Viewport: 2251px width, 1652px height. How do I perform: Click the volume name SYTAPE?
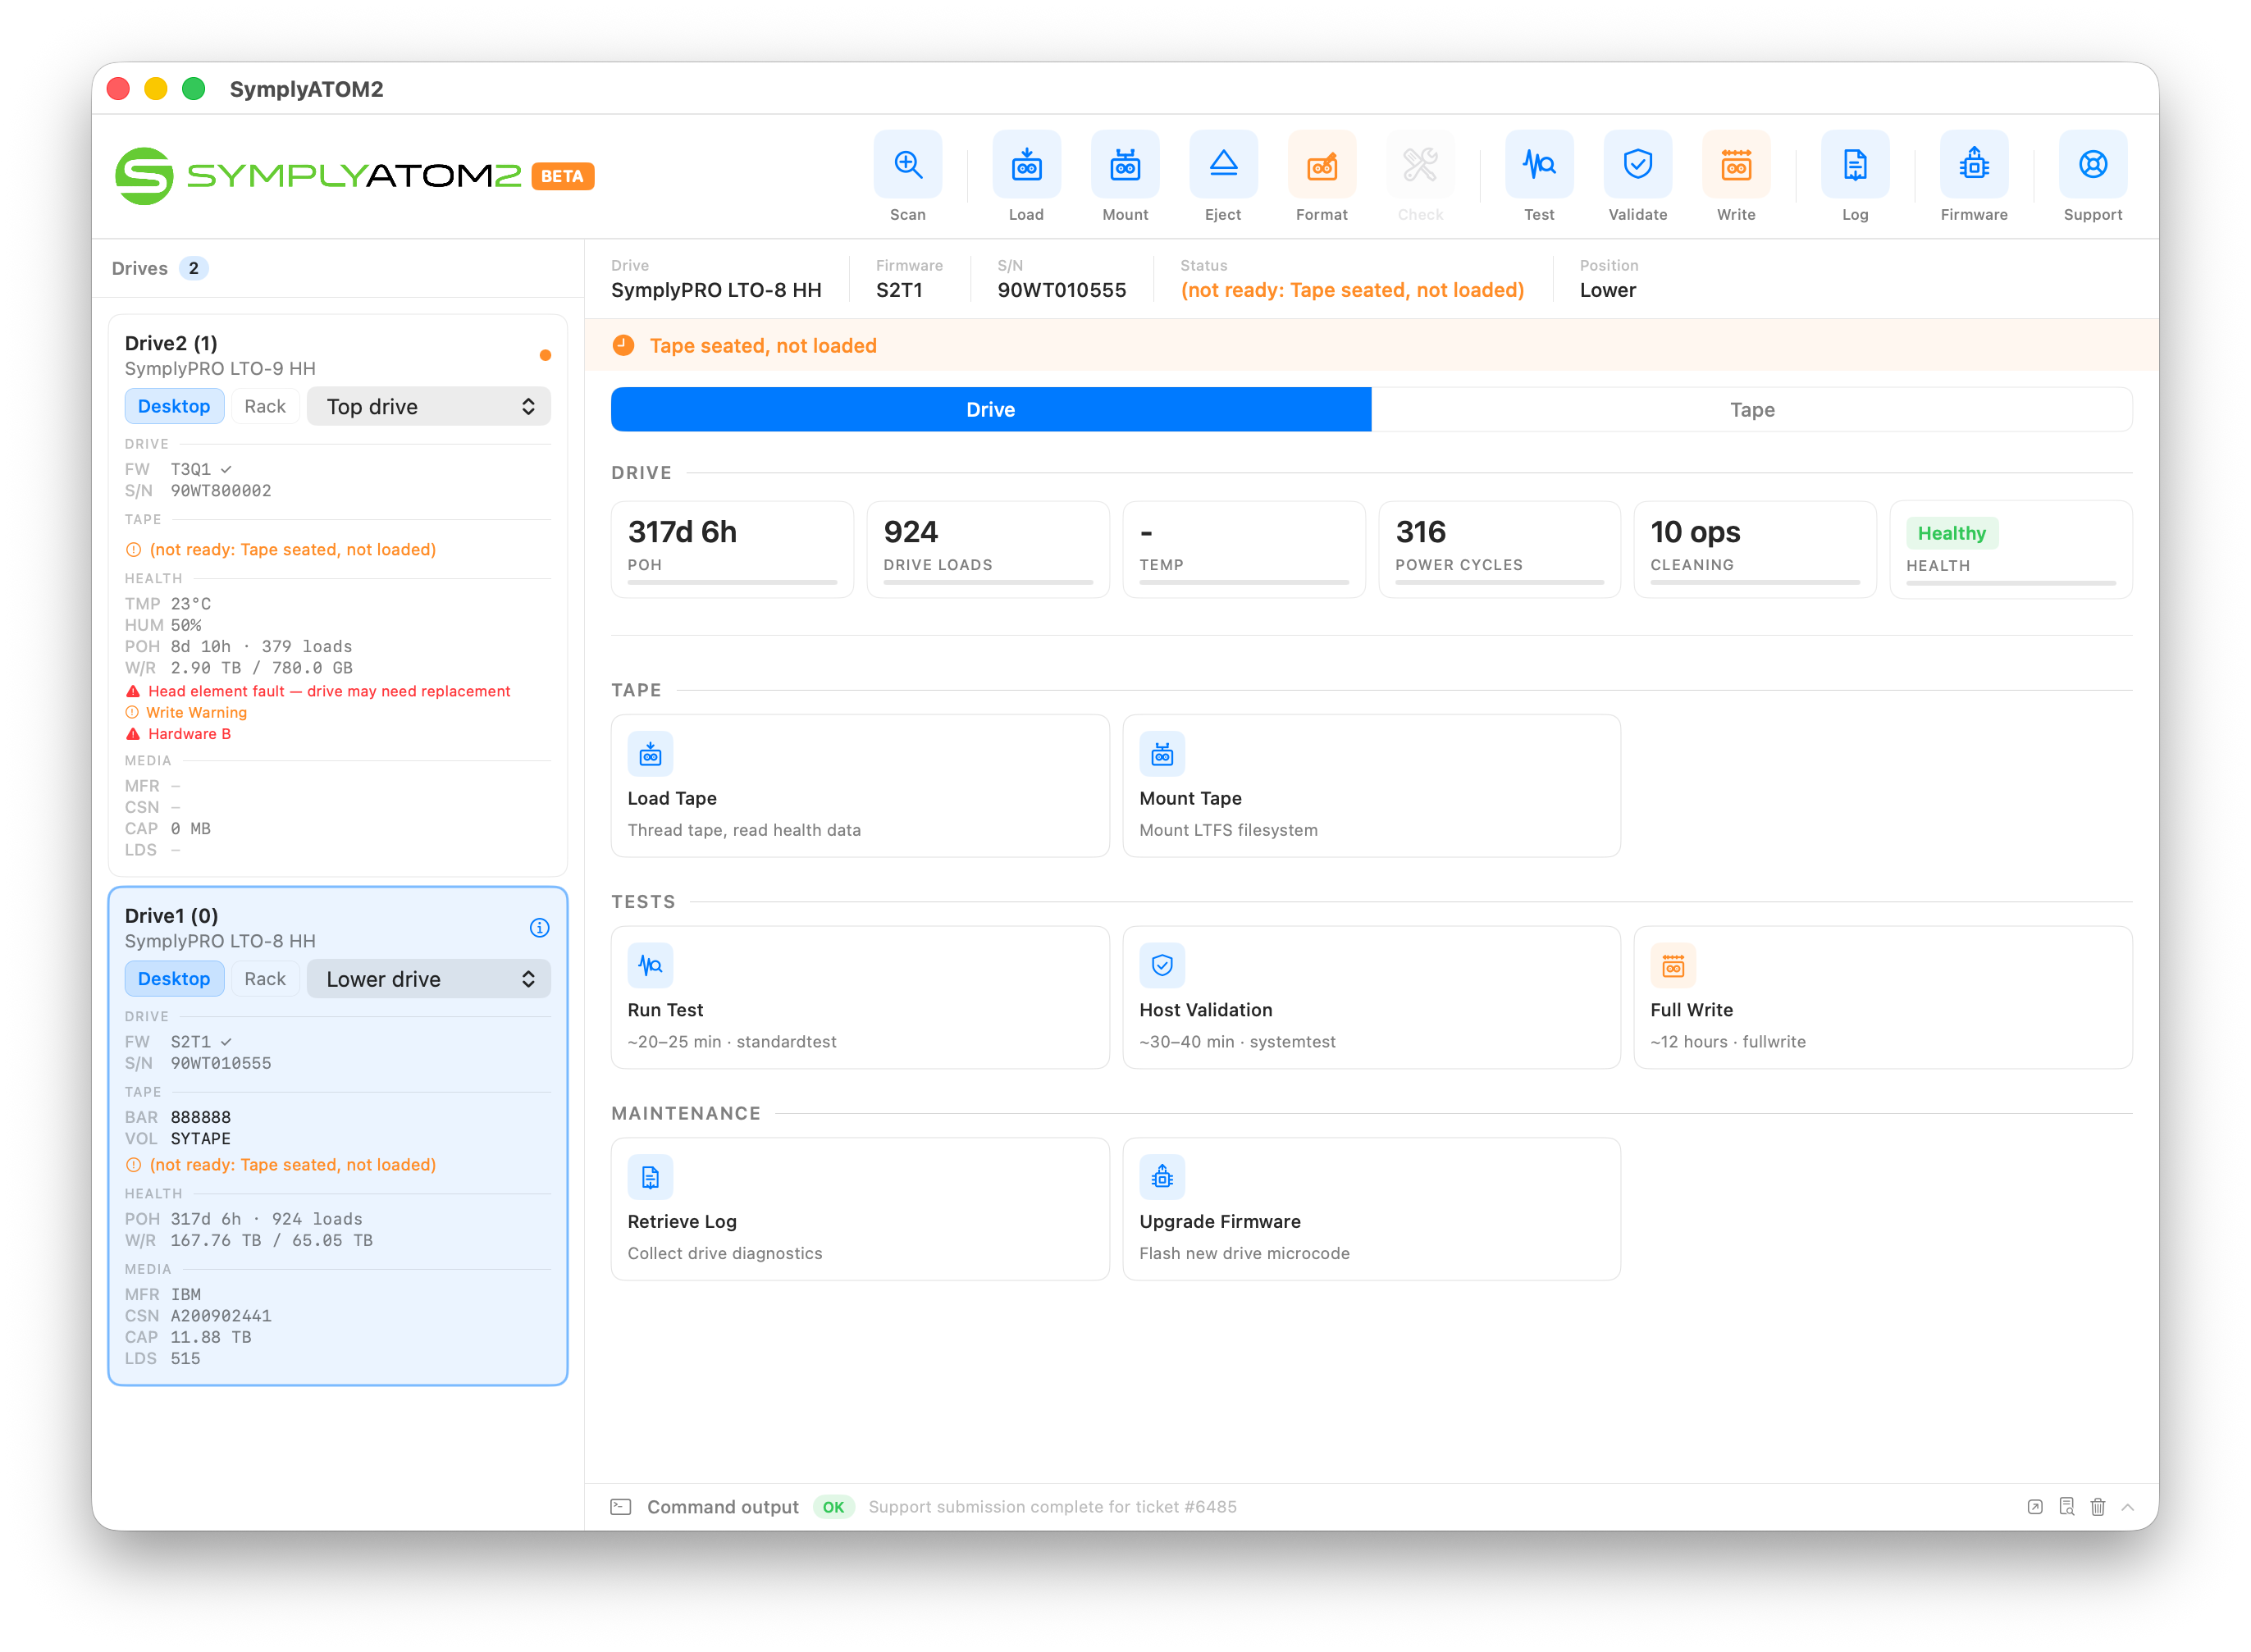click(x=201, y=1139)
